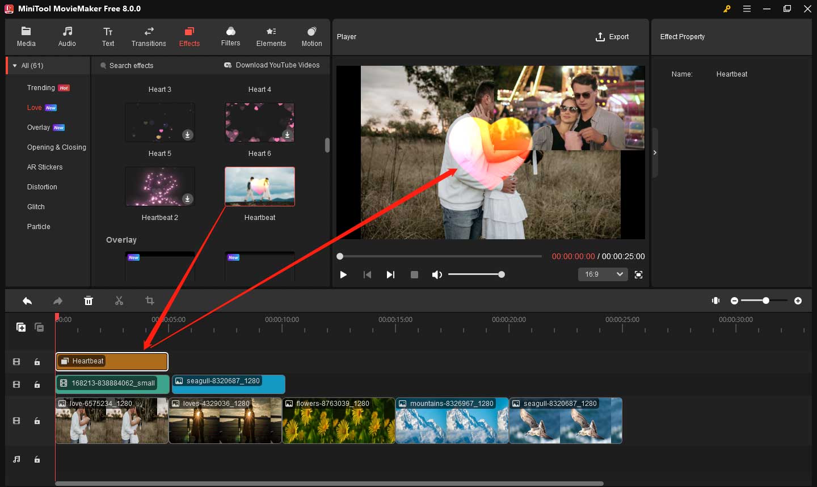Screen dimensions: 817x487
Task: Open the hamburger menu in the title bar
Action: 747,9
